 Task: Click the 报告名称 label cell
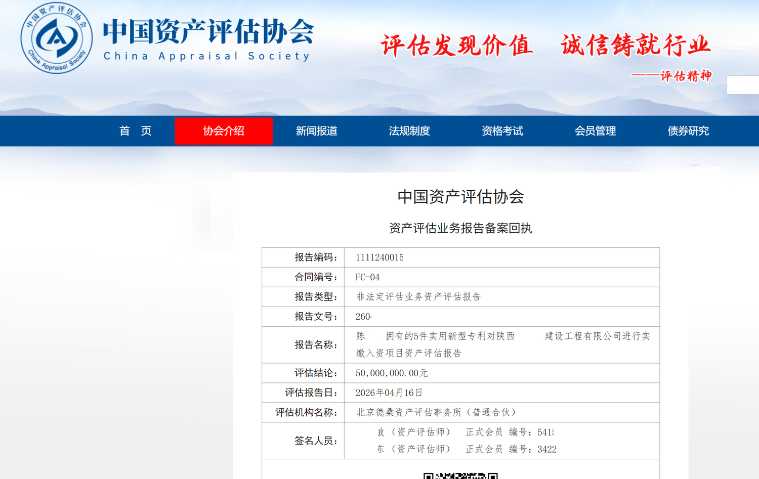click(x=303, y=344)
